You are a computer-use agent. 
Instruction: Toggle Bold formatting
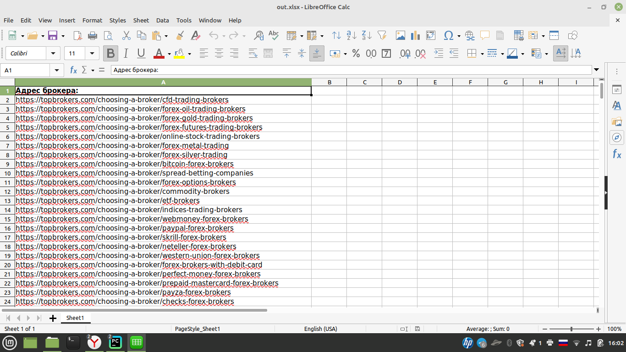(x=110, y=54)
